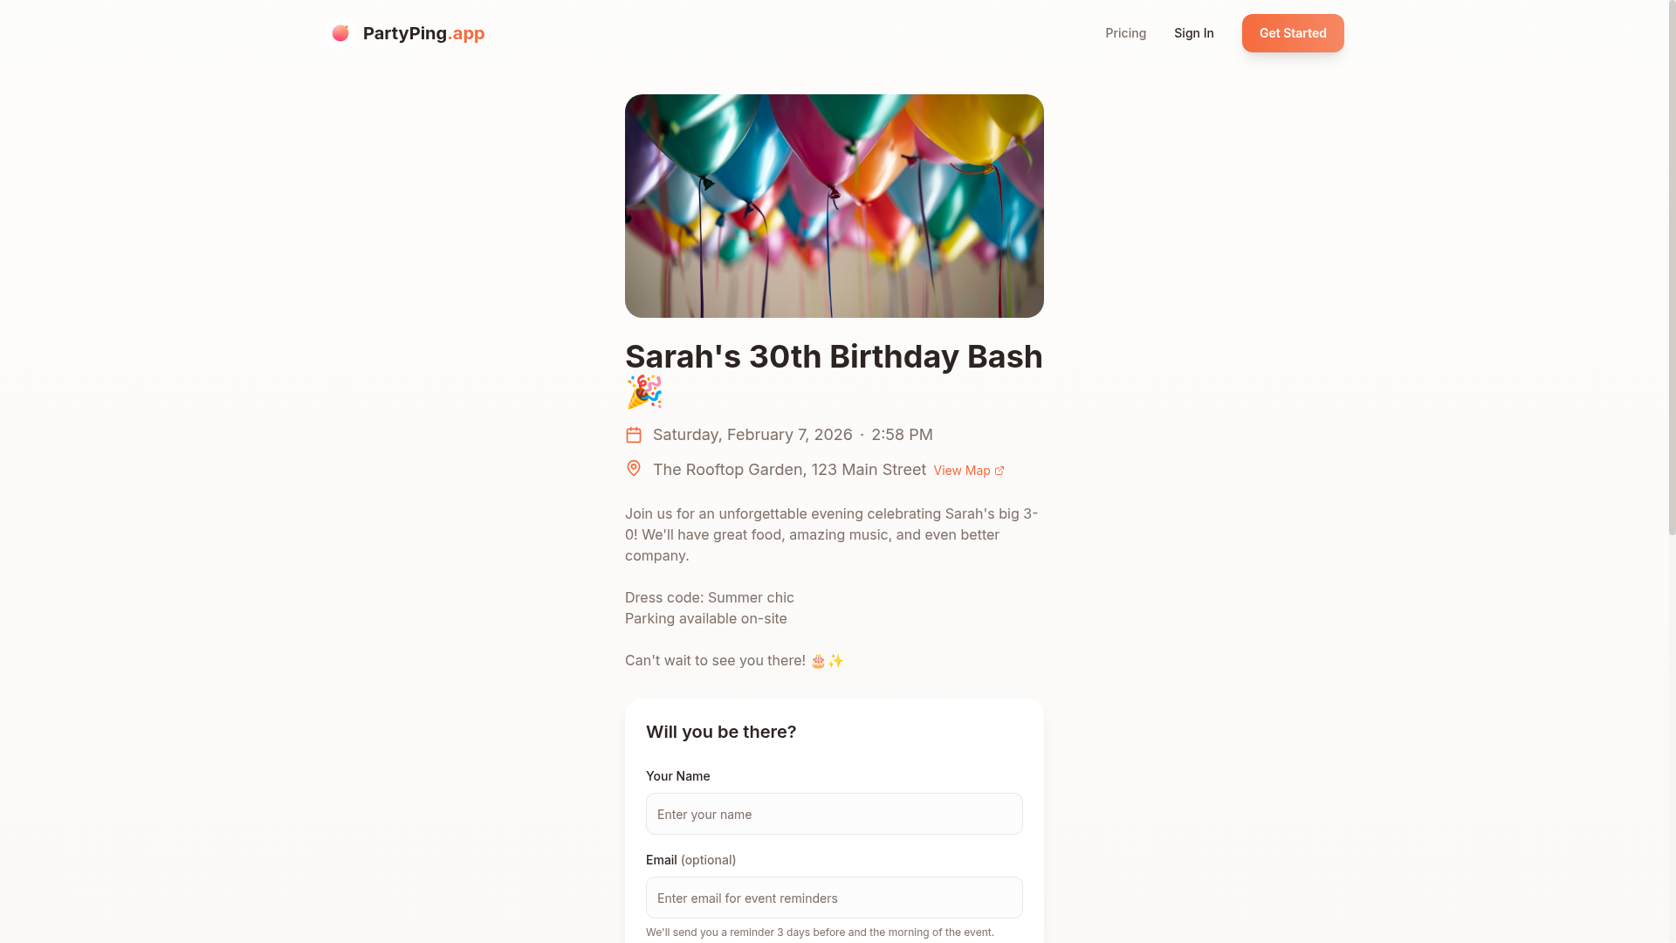Click the page's vertical scrollbar
The width and height of the screenshot is (1676, 943).
1671,262
